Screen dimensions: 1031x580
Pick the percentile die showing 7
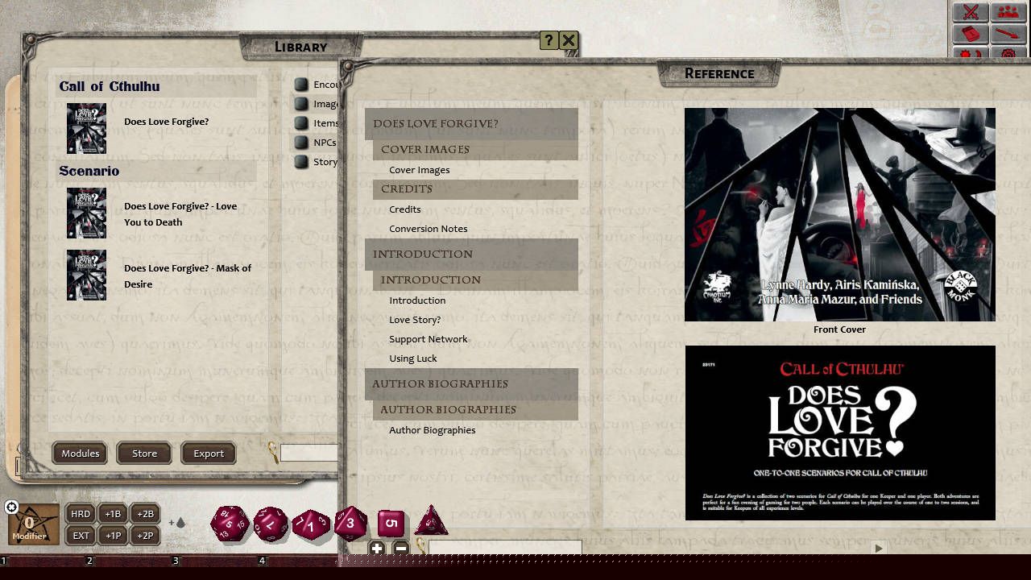271,525
